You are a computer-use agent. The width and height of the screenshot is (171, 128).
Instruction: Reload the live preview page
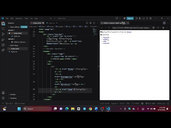click(109, 28)
